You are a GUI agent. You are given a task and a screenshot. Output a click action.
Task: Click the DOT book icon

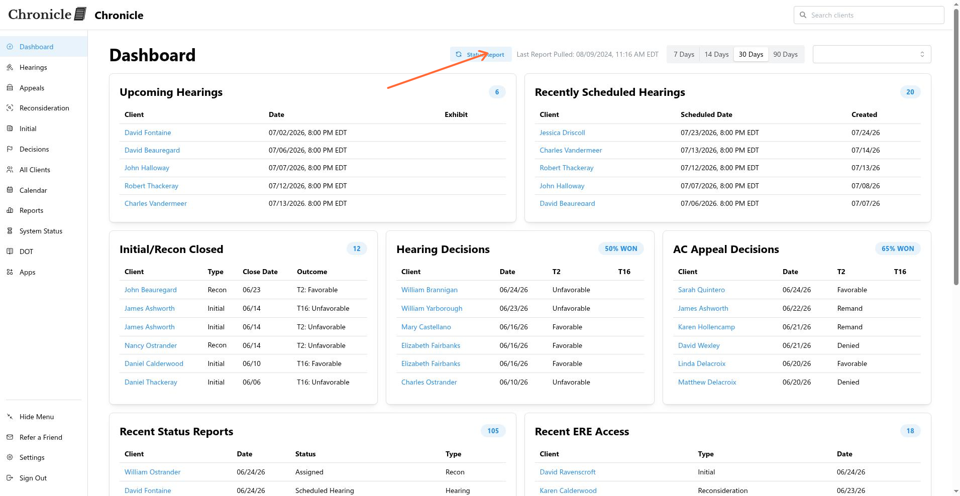(x=10, y=252)
